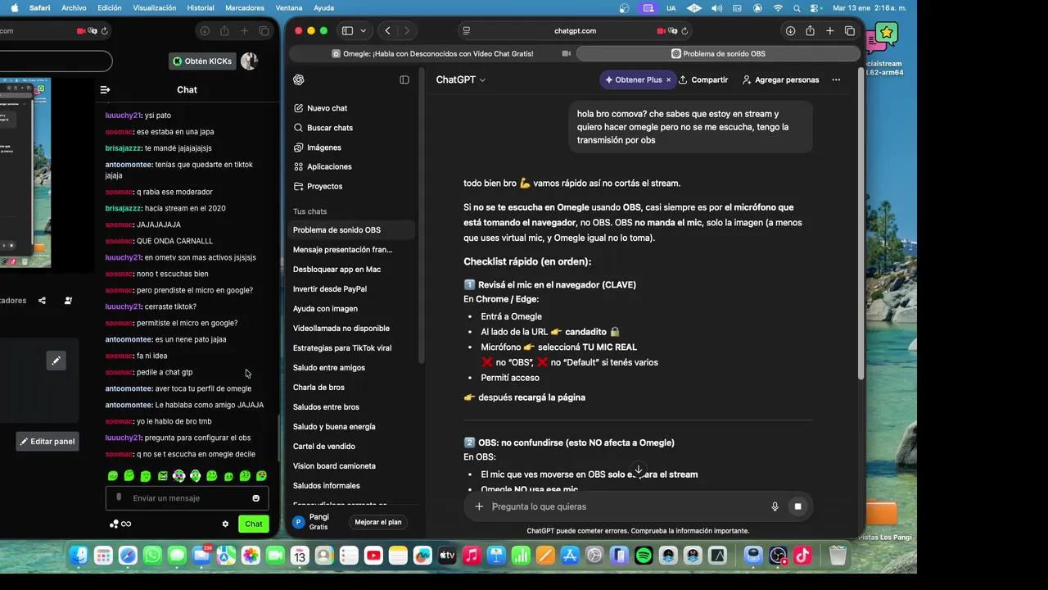Open chat Cartel de vendido
The width and height of the screenshot is (1048, 590).
tap(324, 447)
